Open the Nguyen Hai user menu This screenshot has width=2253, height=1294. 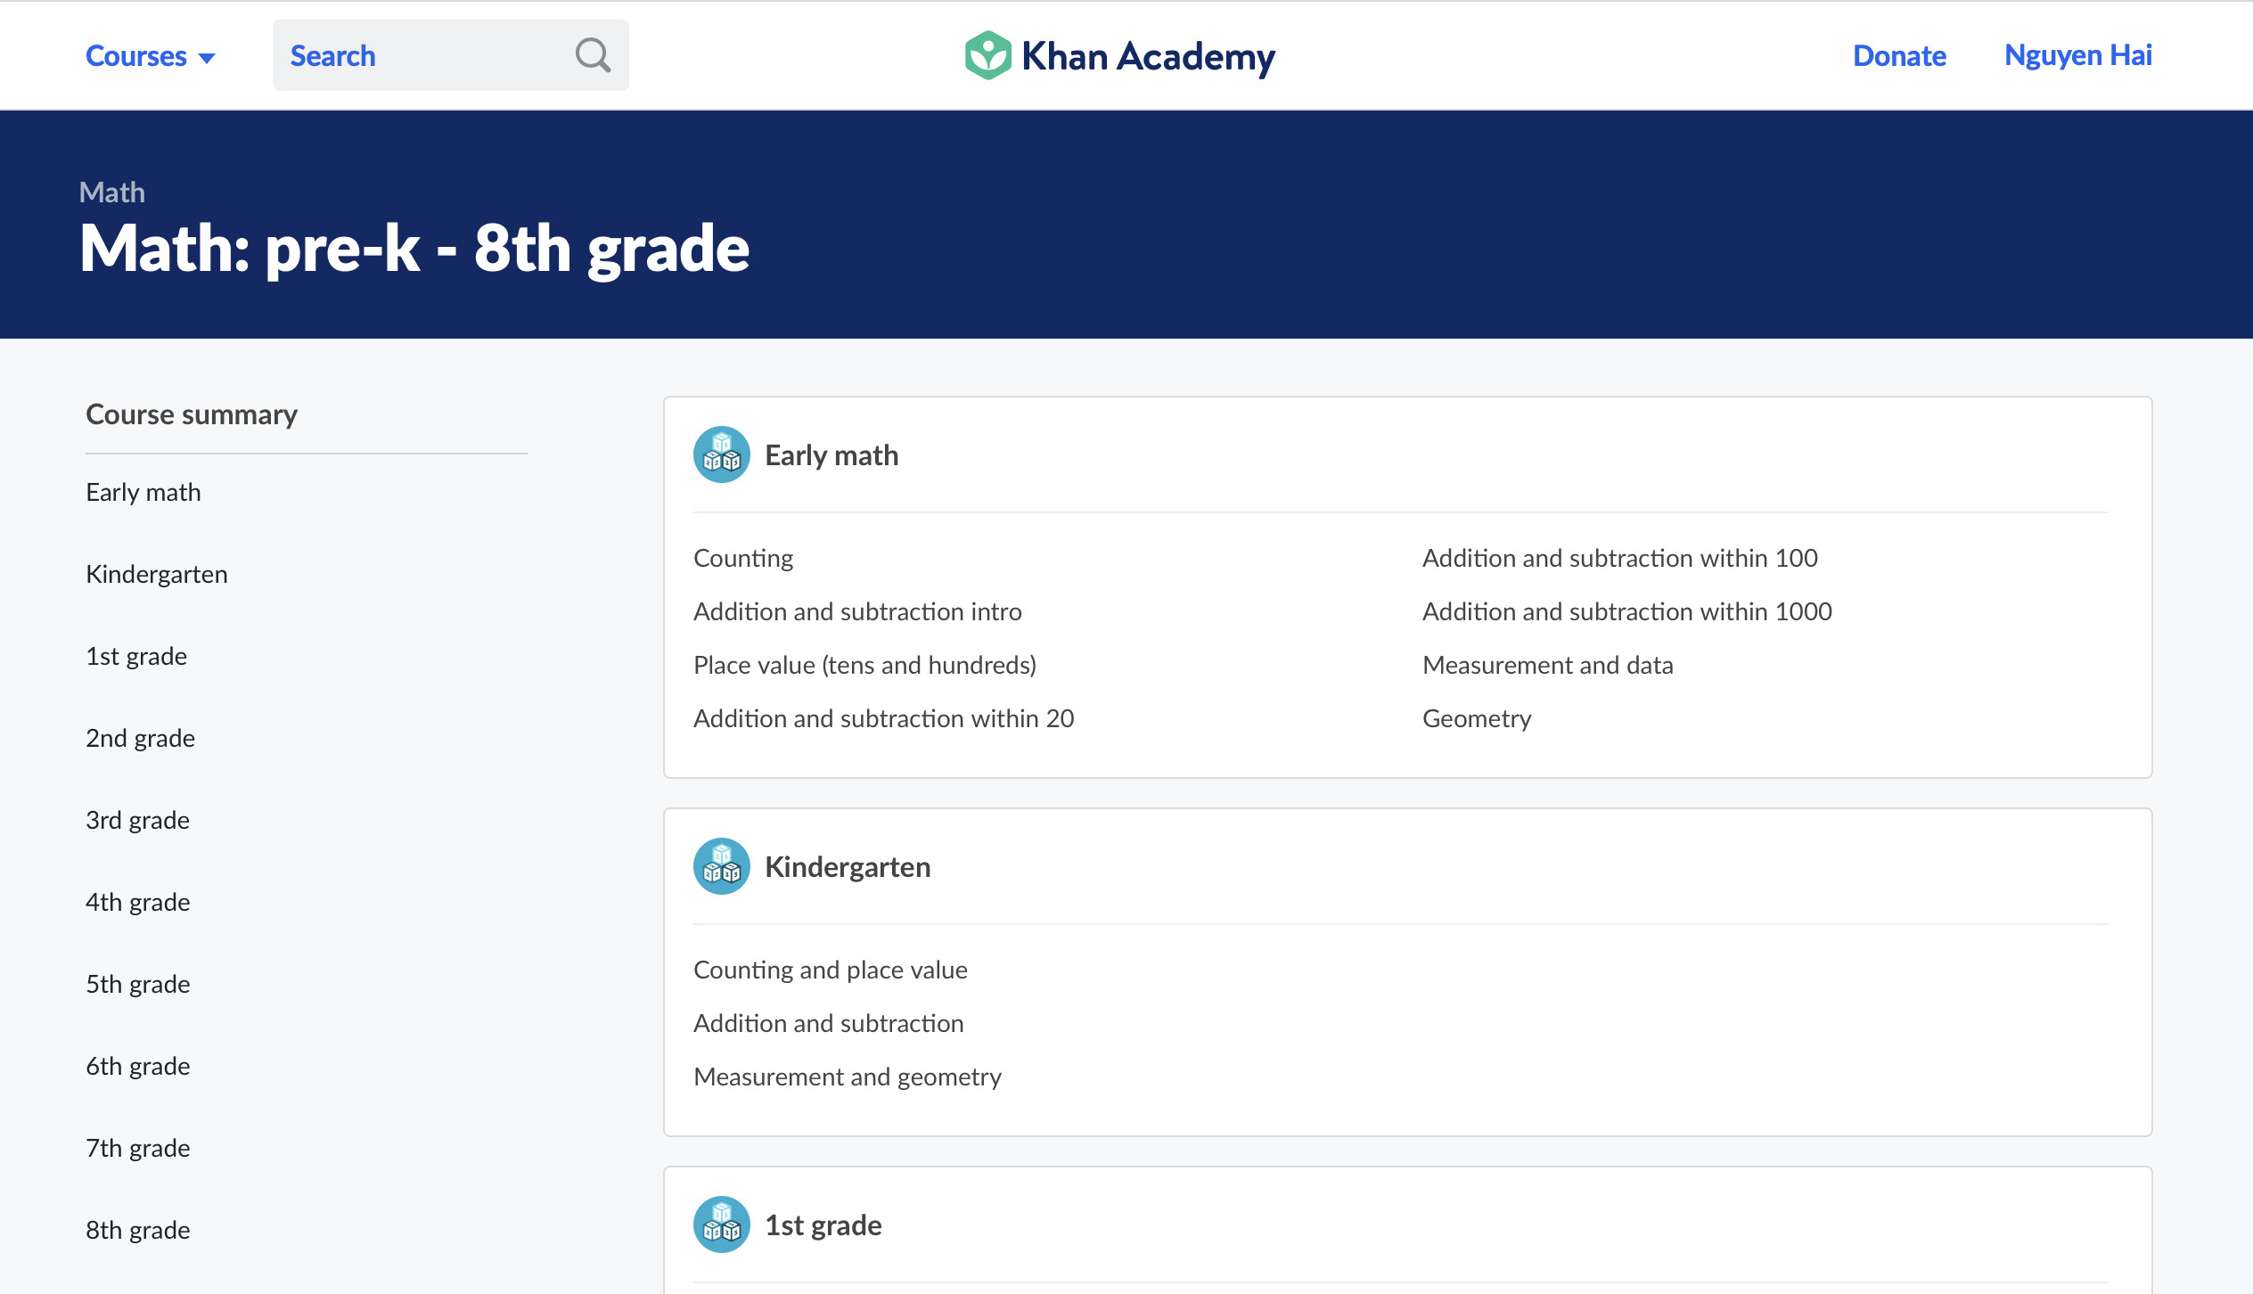tap(2077, 55)
